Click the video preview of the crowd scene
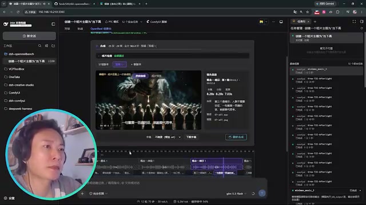The width and height of the screenshot is (366, 205). [x=149, y=100]
